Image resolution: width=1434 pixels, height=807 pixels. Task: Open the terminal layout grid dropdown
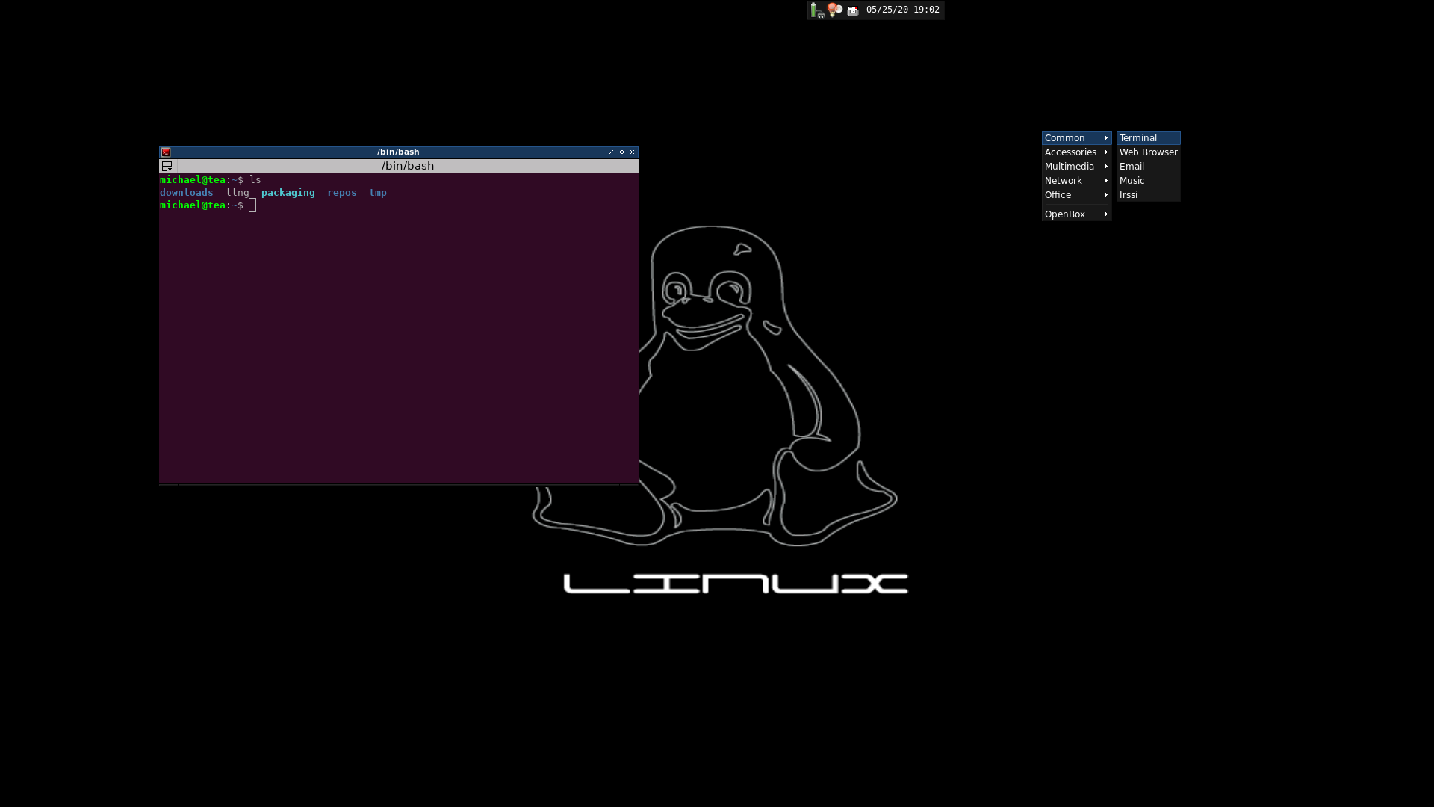point(167,166)
